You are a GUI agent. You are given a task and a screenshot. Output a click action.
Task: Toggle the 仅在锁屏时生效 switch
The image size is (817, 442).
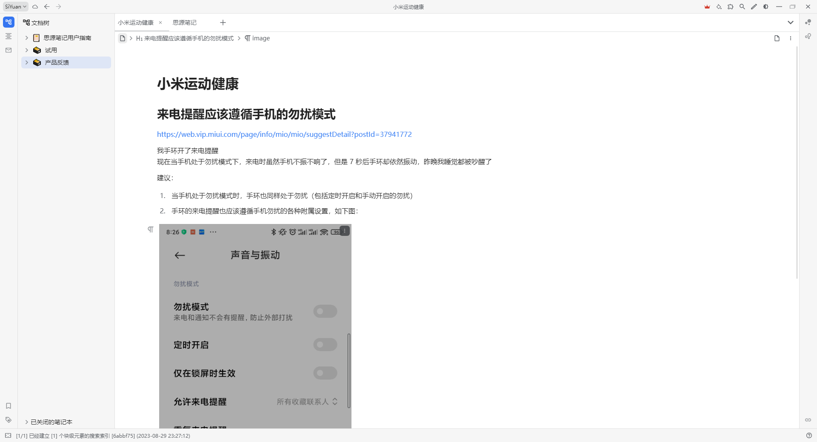click(325, 373)
